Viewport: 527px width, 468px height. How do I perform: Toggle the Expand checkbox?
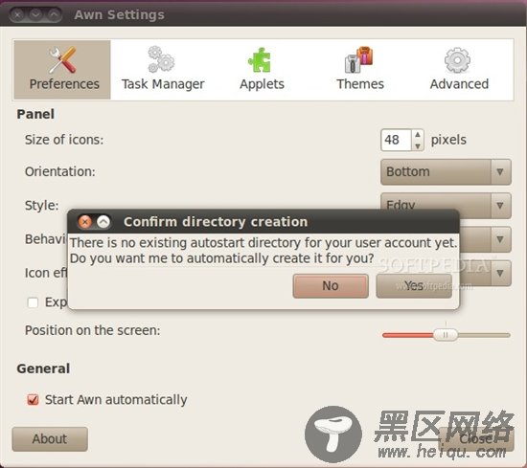(33, 302)
